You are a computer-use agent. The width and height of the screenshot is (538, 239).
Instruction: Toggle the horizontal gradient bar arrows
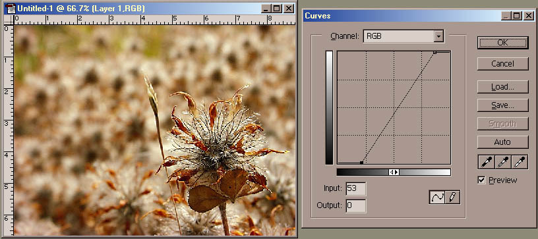(394, 172)
